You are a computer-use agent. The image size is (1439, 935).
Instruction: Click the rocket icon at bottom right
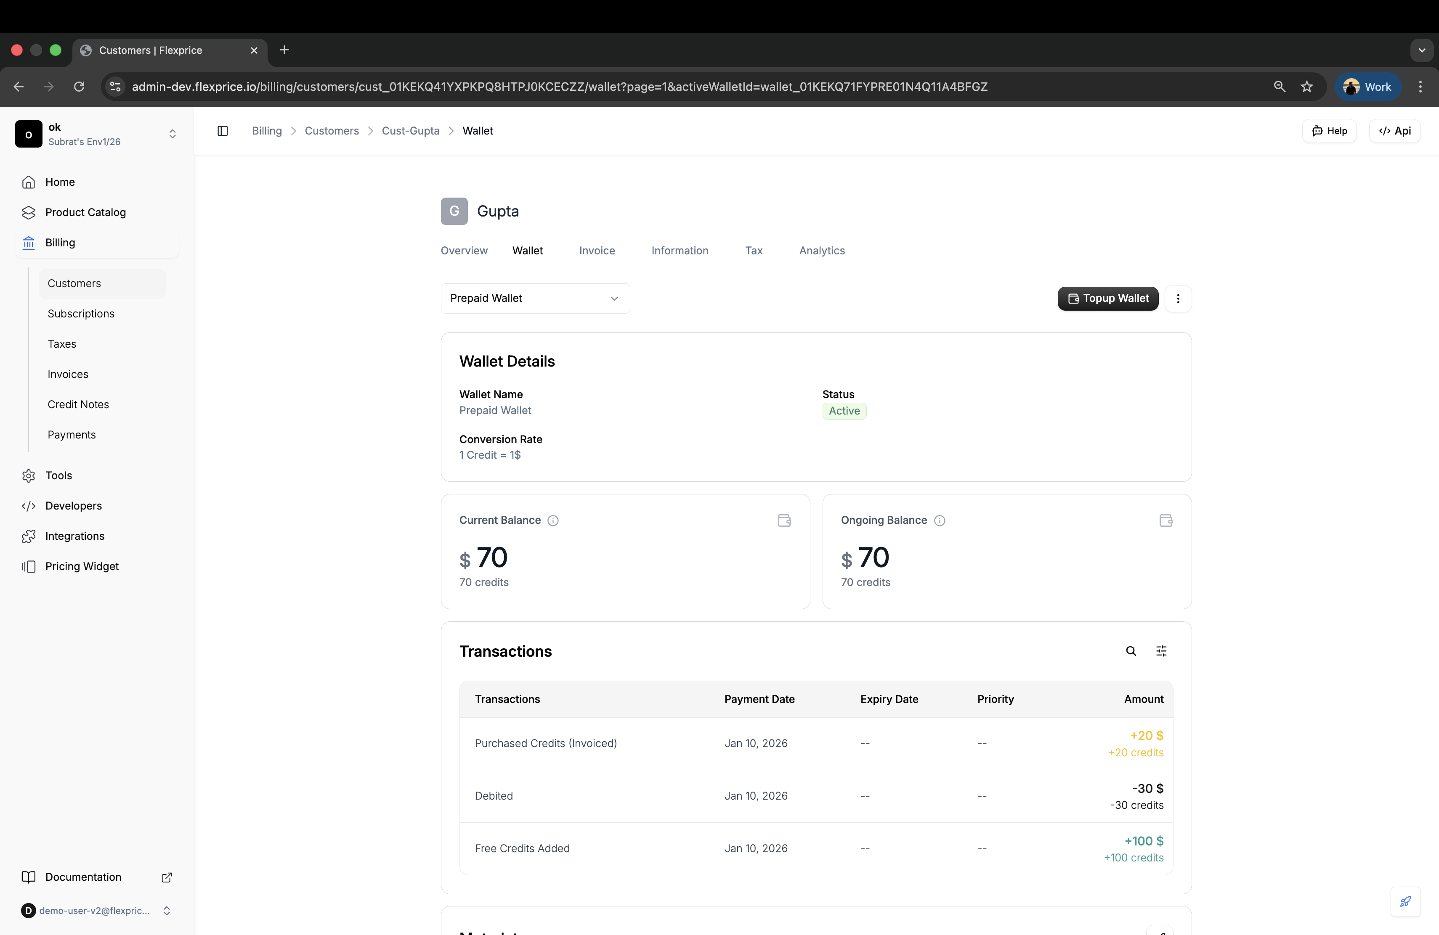(x=1405, y=901)
